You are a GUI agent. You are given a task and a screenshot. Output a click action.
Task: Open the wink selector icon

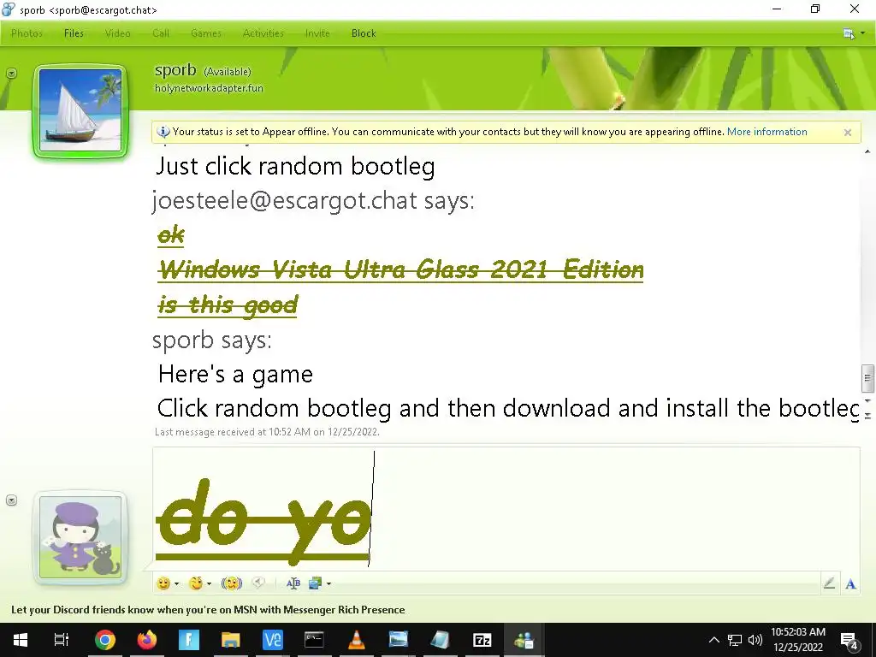pos(196,583)
